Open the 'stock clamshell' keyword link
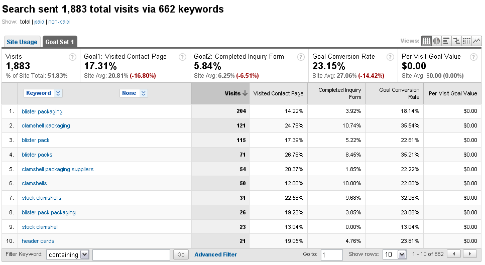Screen dimensions: 485x265 tap(40, 227)
